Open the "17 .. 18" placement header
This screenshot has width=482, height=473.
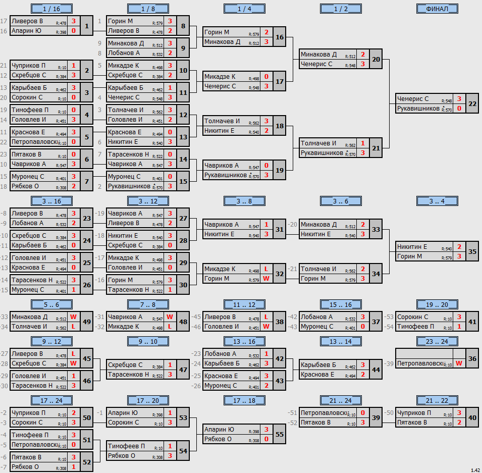pos(244,400)
